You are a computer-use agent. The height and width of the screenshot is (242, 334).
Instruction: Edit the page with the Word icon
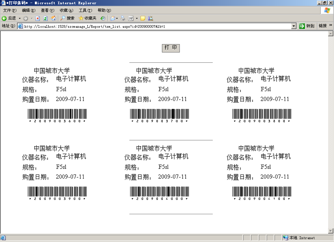click(x=131, y=18)
